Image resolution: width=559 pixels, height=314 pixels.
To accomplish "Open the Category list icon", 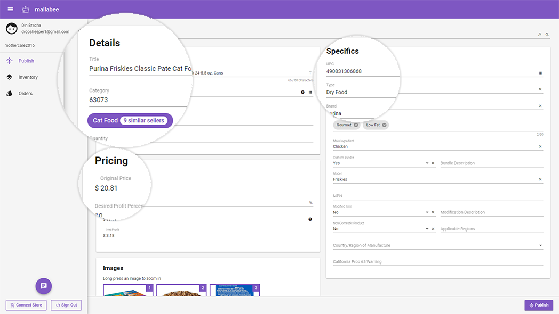I will click(310, 92).
